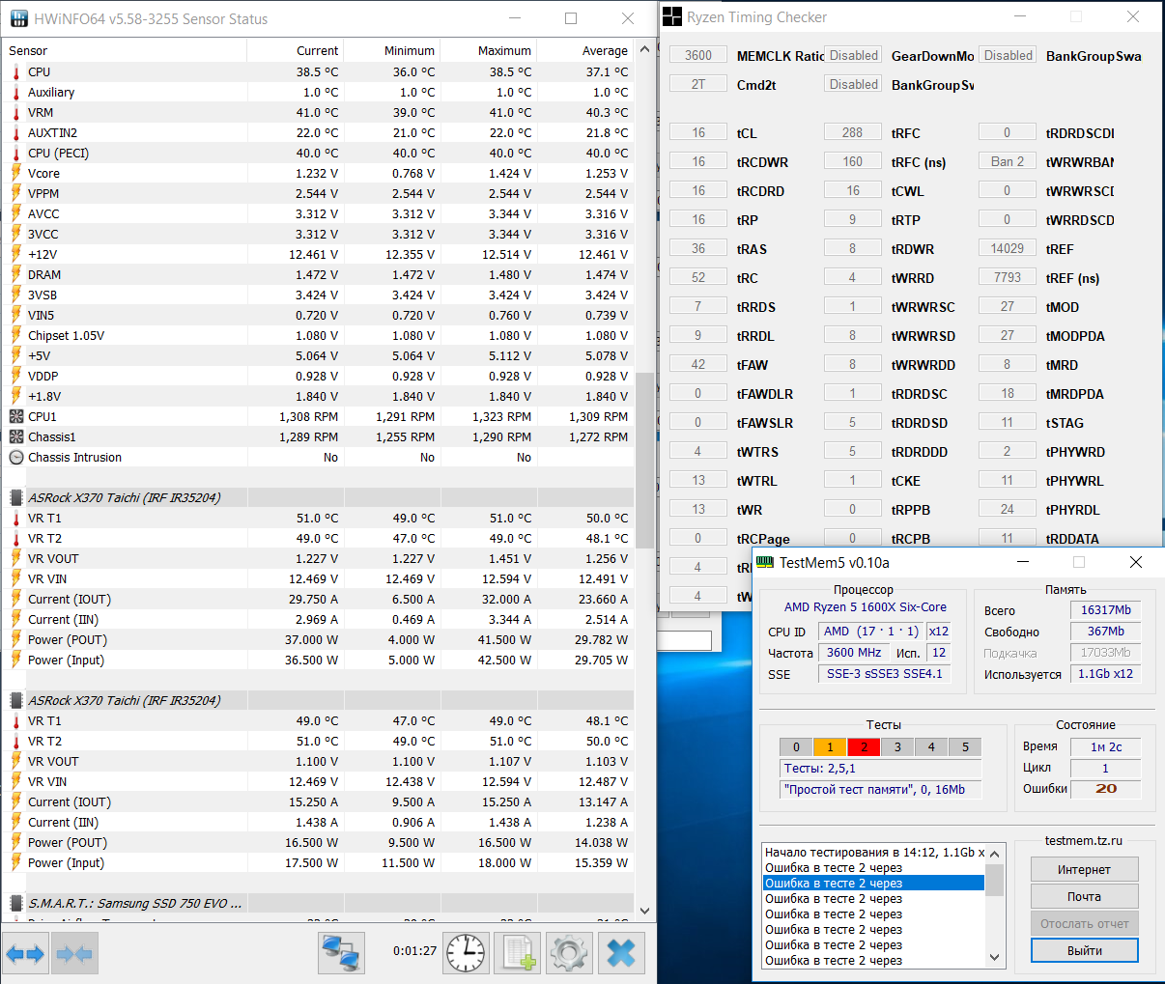Click the first ASRock X370 Taichi chip icon

tap(16, 497)
